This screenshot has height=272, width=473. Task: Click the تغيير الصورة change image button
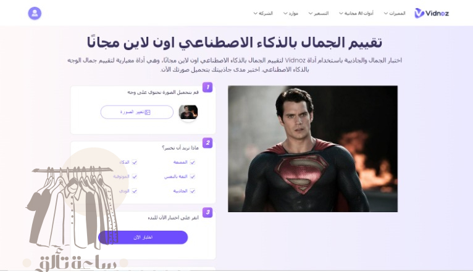[137, 112]
